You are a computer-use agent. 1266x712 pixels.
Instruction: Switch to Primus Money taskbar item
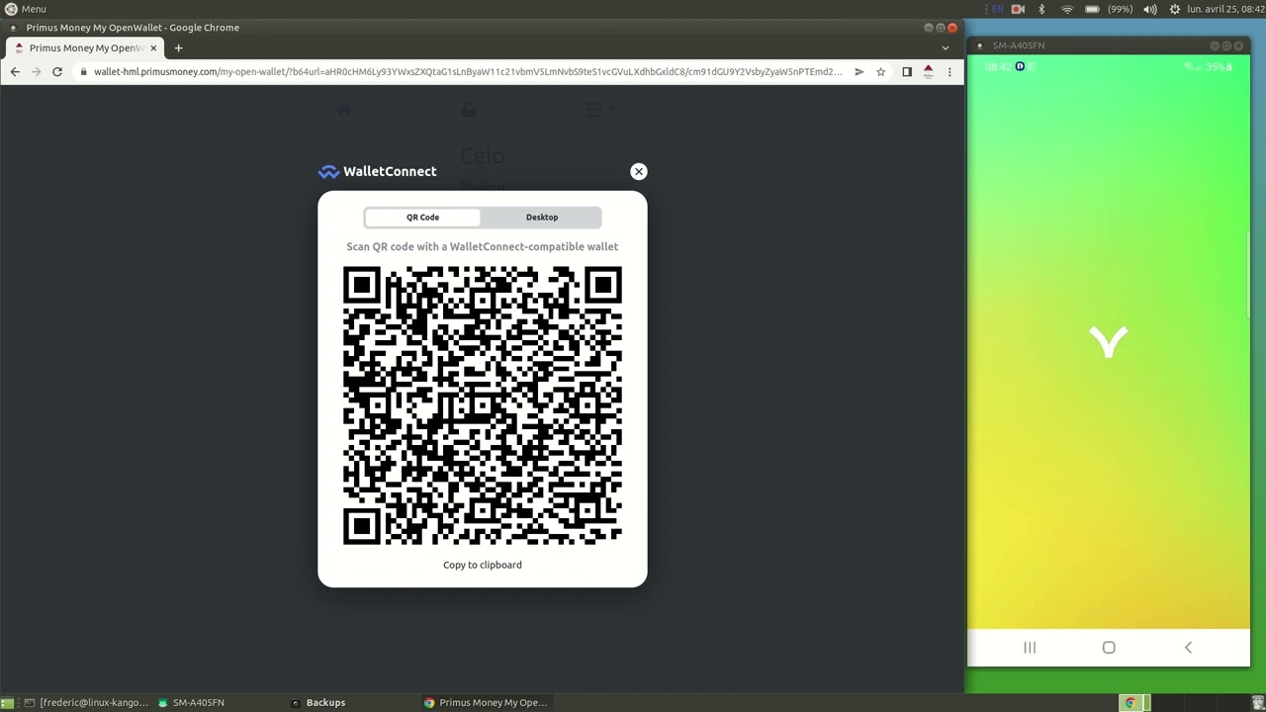coord(485,702)
